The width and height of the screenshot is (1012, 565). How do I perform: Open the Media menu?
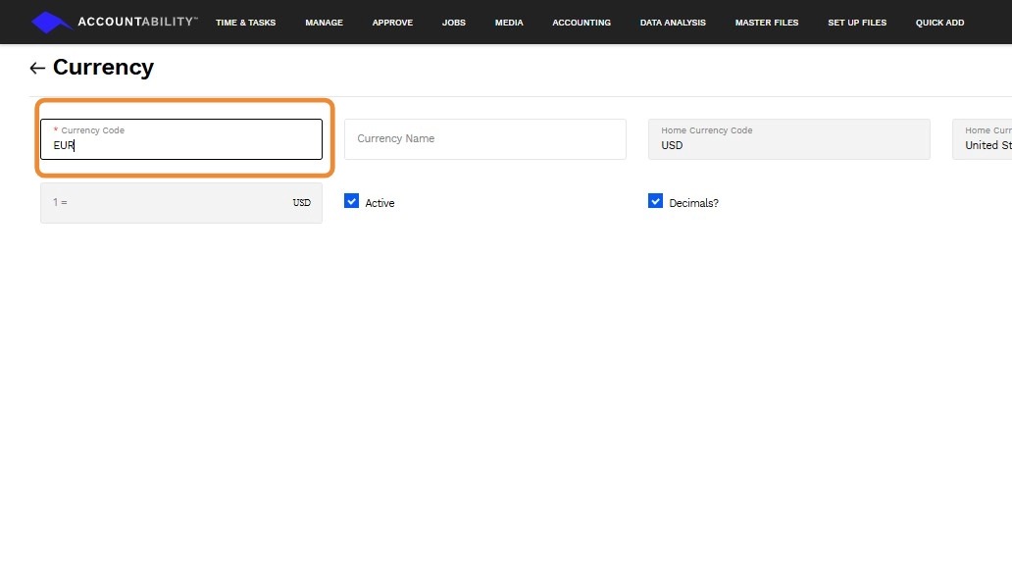[x=509, y=23]
